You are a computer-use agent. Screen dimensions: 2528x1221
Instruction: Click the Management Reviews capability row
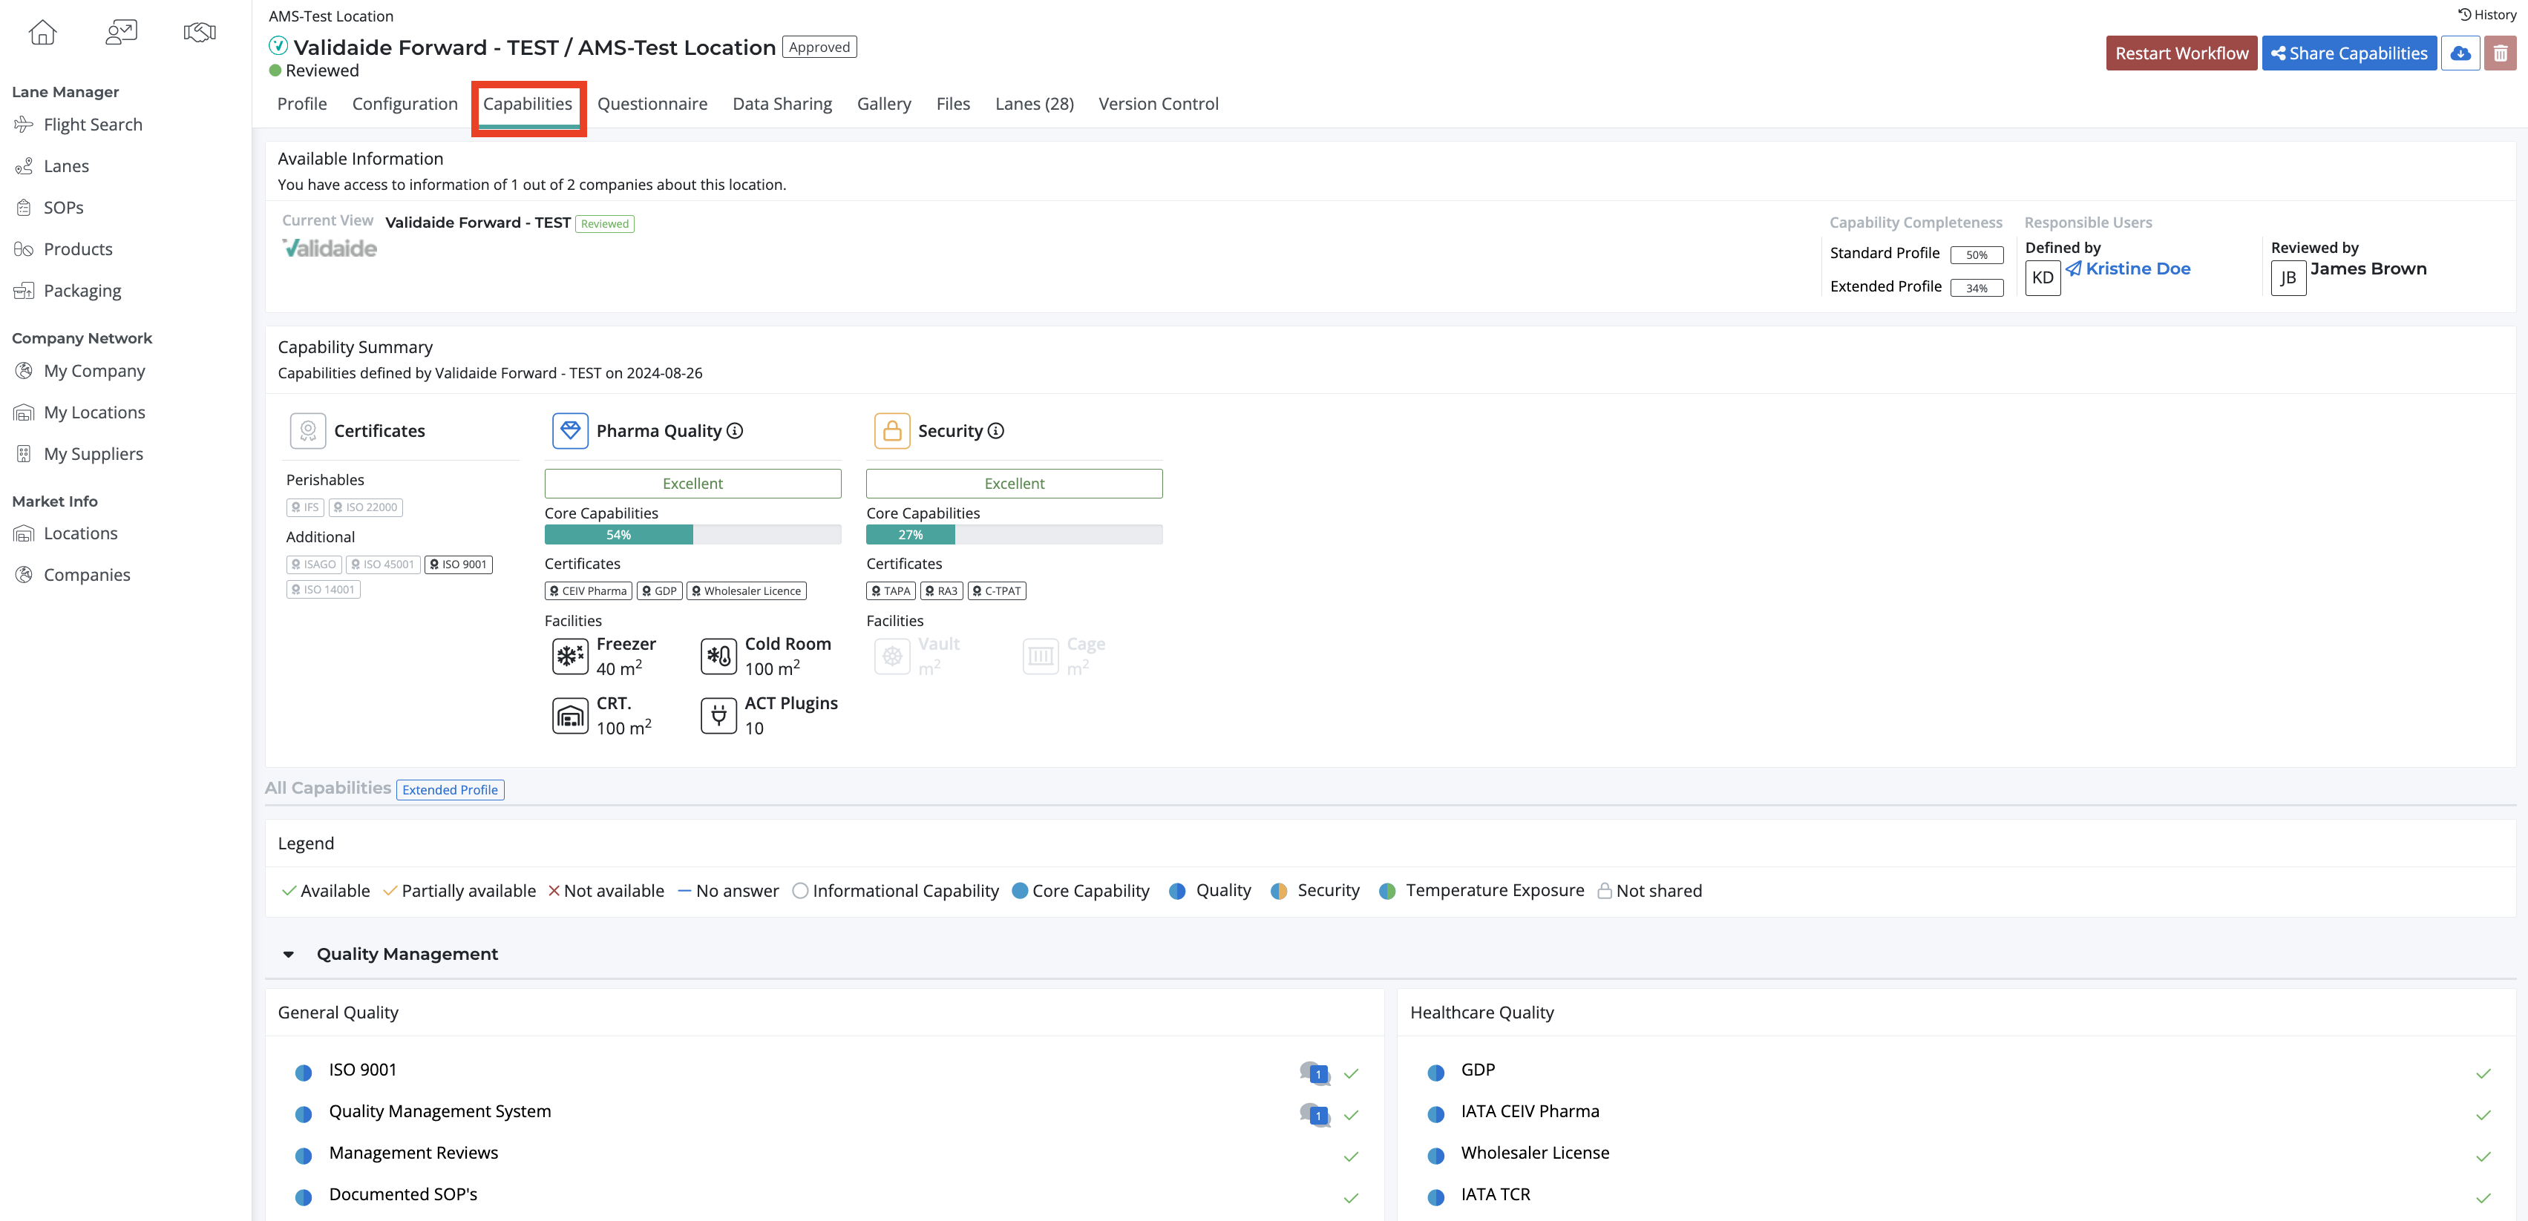825,1153
